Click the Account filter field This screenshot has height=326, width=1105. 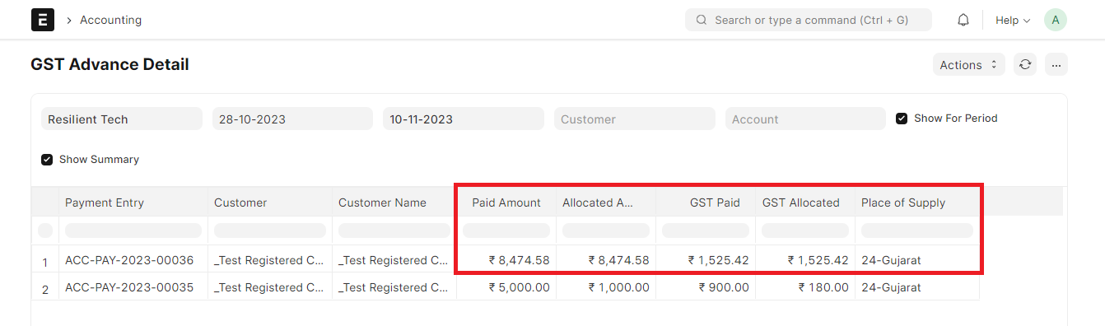click(x=805, y=119)
